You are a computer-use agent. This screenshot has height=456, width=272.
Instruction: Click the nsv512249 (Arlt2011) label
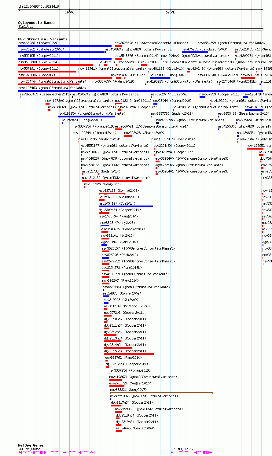pyautogui.click(x=133, y=101)
